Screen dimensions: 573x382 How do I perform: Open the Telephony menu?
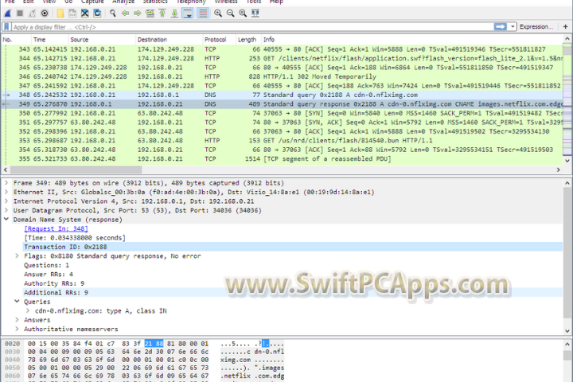(x=191, y=2)
